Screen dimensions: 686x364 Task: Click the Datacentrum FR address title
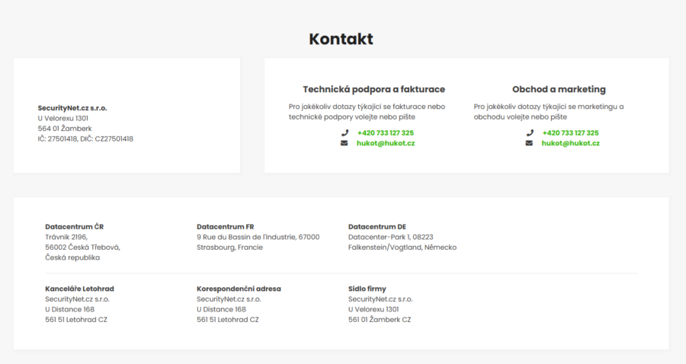[x=226, y=227]
